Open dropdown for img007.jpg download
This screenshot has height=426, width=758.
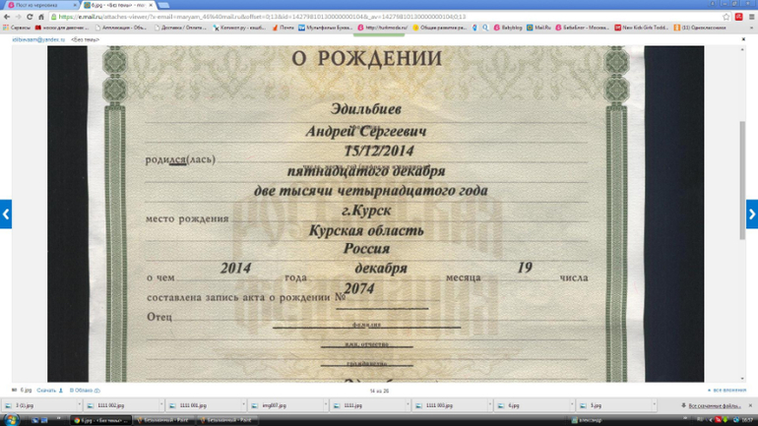pos(326,405)
